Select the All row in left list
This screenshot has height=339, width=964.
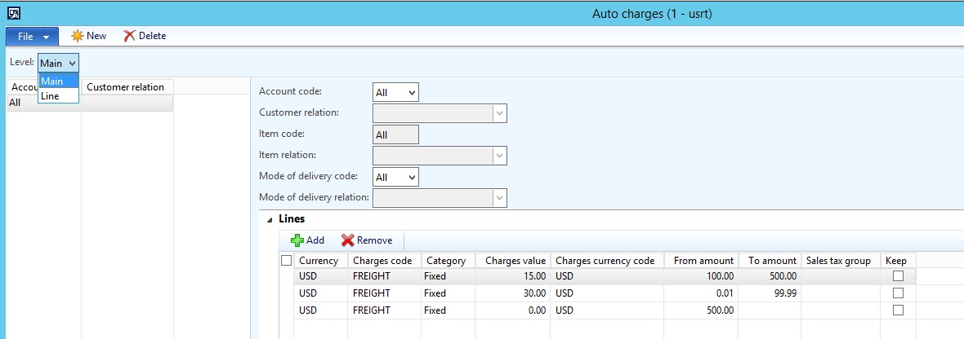(41, 103)
